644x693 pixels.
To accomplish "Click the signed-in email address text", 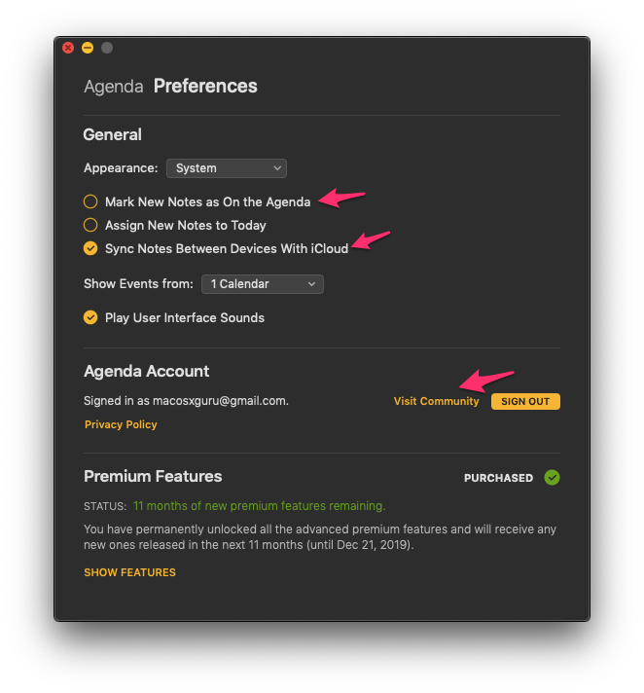I will 219,401.
